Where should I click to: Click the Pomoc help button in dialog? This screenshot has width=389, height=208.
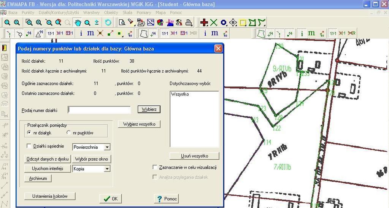[x=167, y=198]
